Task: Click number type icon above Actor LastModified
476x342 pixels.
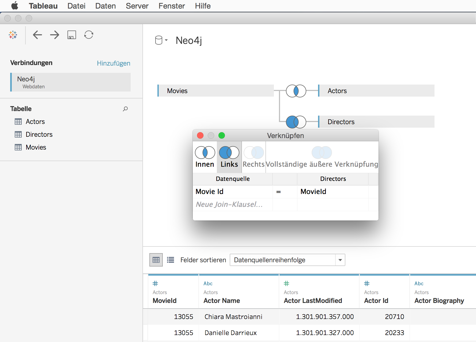Action: point(286,283)
